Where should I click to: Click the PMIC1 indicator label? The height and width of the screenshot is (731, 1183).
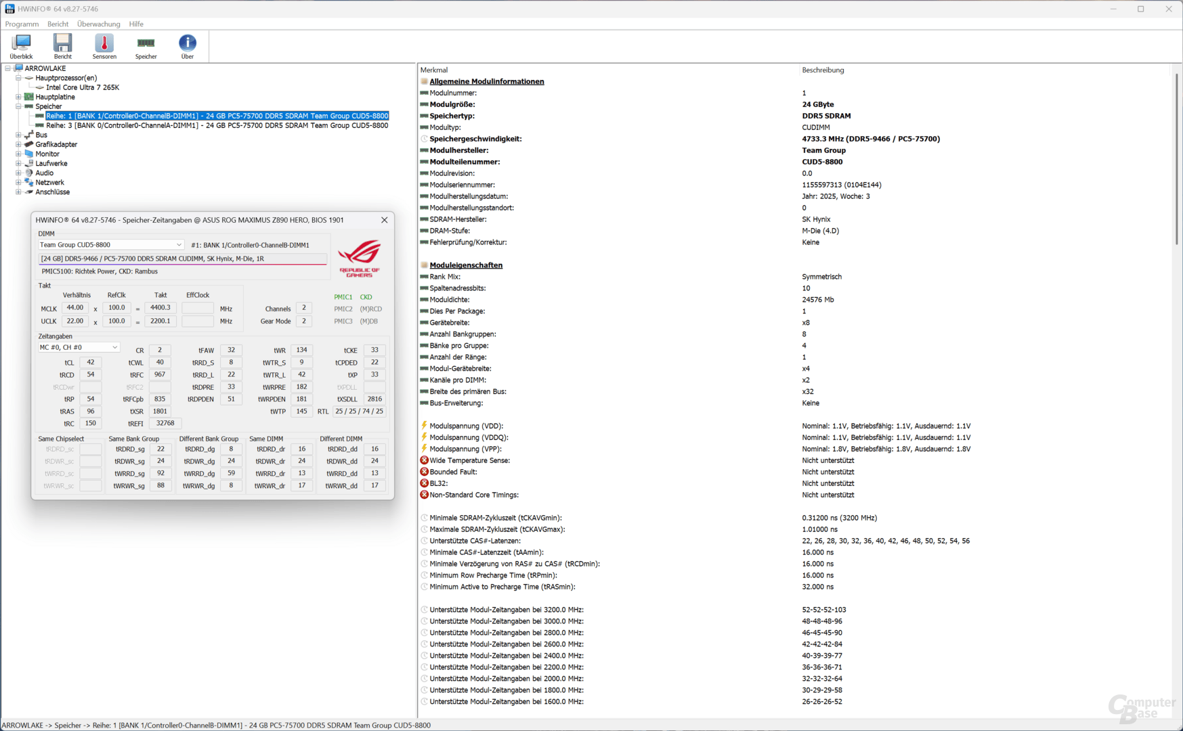343,297
